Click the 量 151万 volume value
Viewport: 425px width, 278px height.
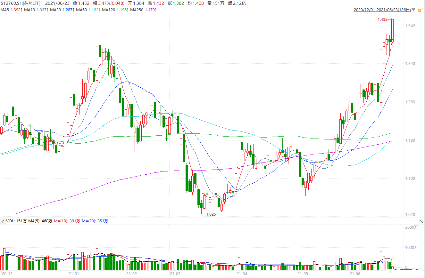[x=215, y=3]
